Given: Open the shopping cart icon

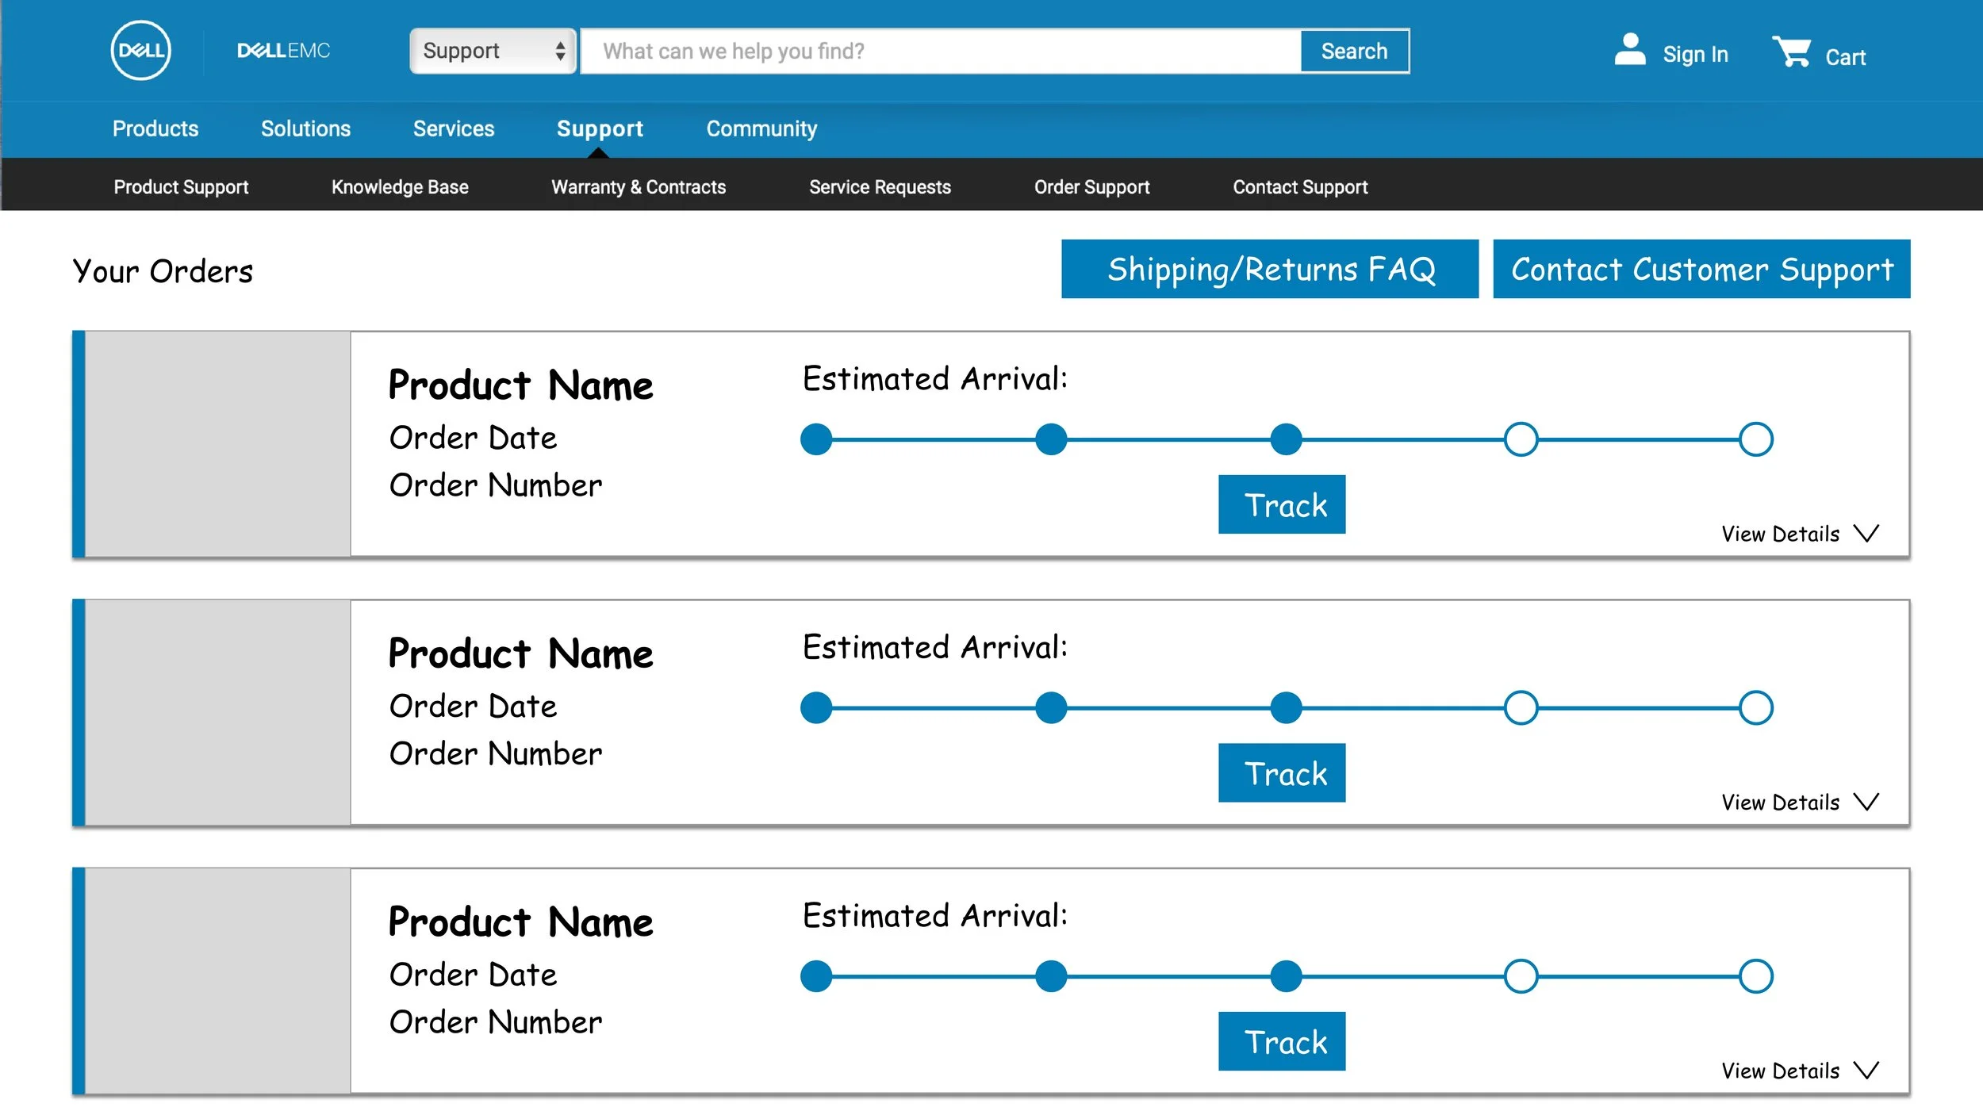Looking at the screenshot, I should pyautogui.click(x=1792, y=52).
